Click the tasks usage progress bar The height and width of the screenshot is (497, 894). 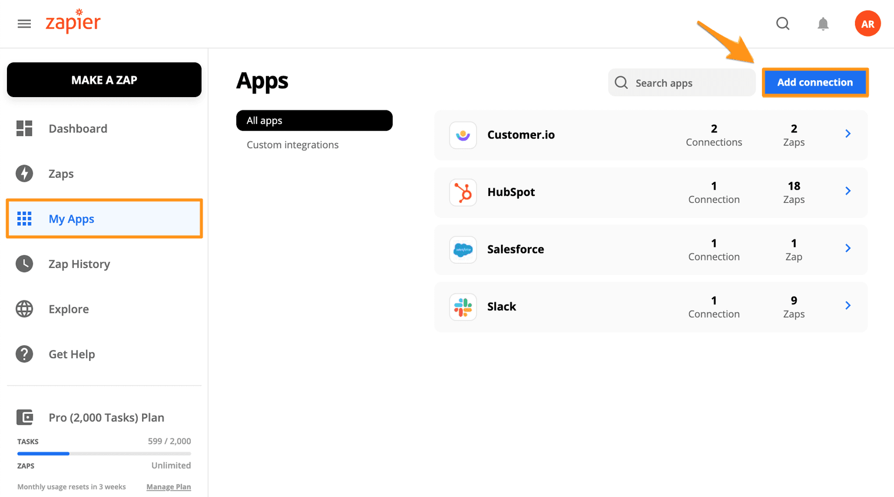coord(104,453)
